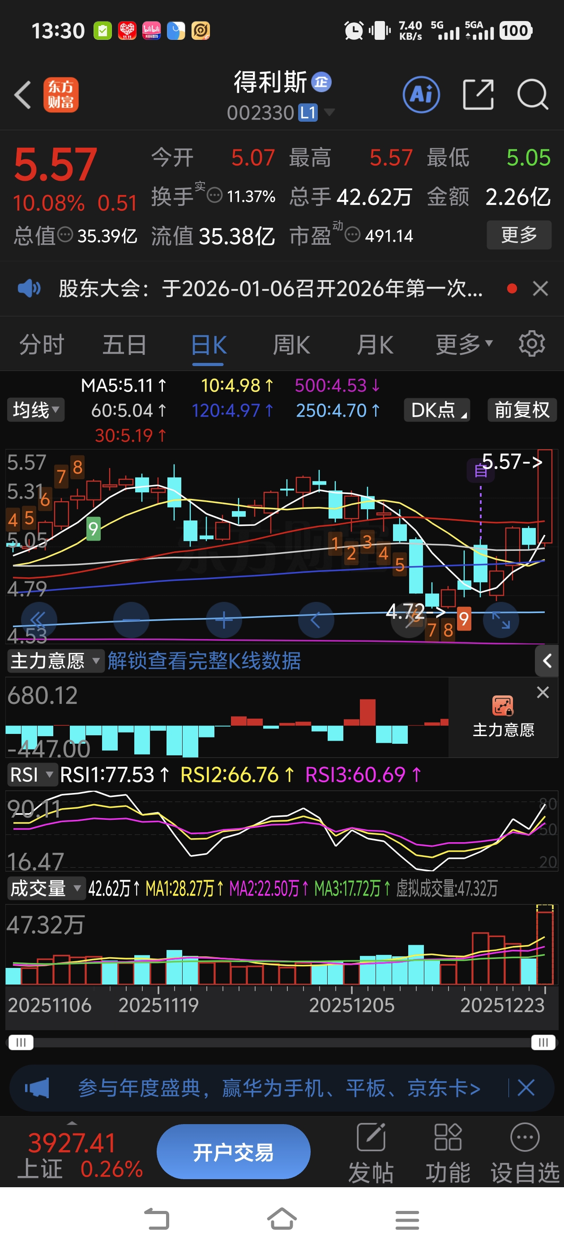This screenshot has height=1253, width=564.
Task: Tap the 虚拟成交量:47.32万 label
Action: click(x=447, y=888)
